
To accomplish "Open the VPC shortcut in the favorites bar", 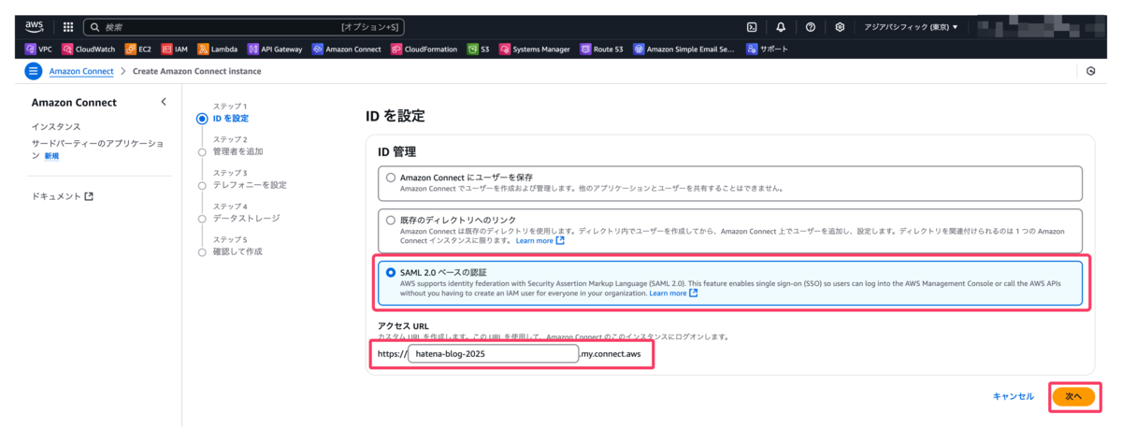I will coord(39,49).
